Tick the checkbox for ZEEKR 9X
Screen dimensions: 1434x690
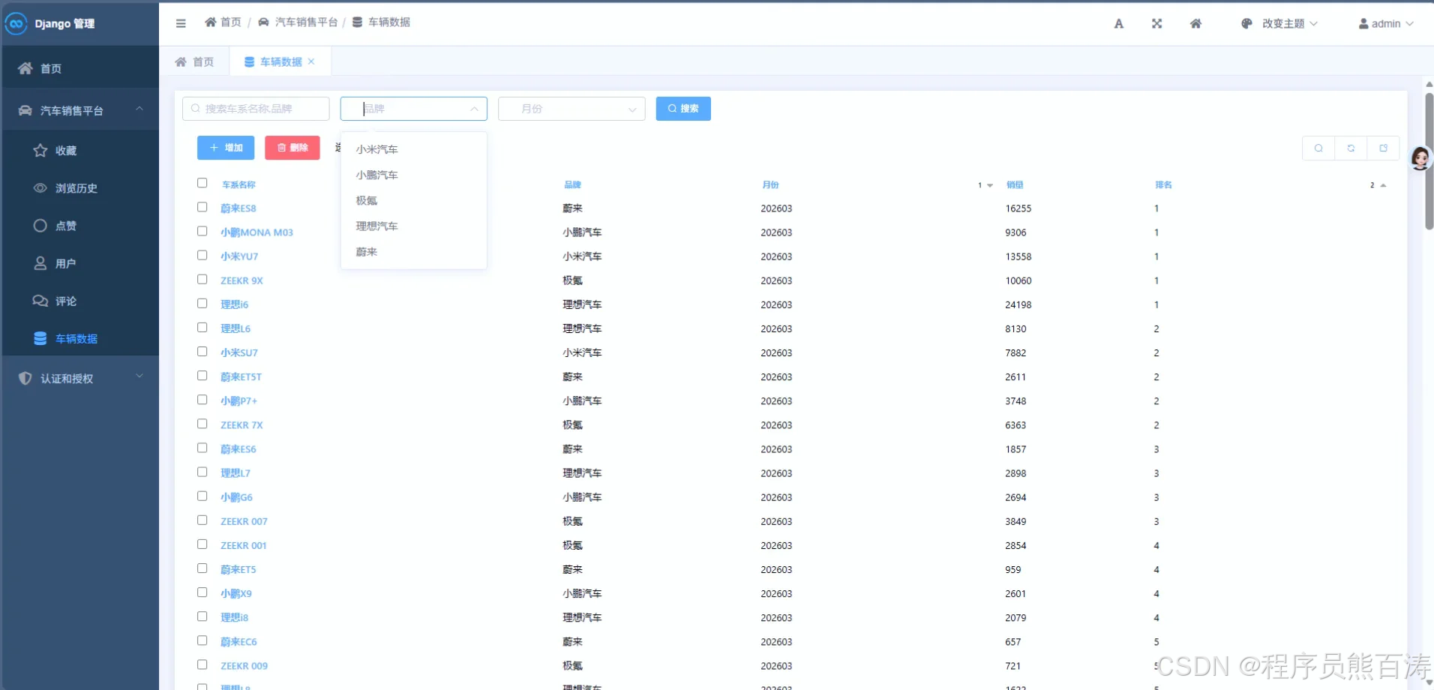coord(202,279)
